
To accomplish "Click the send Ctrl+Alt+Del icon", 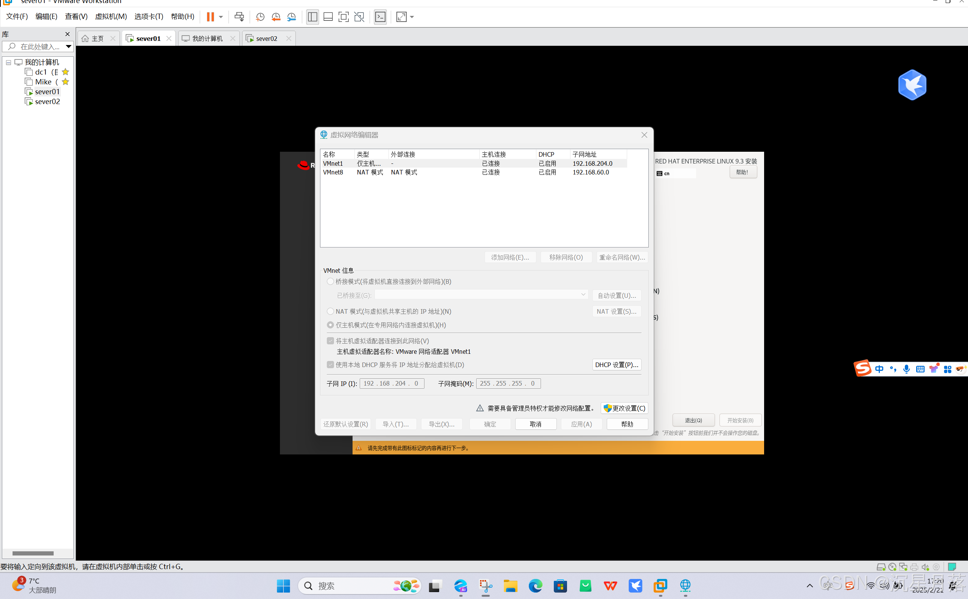I will 239,17.
